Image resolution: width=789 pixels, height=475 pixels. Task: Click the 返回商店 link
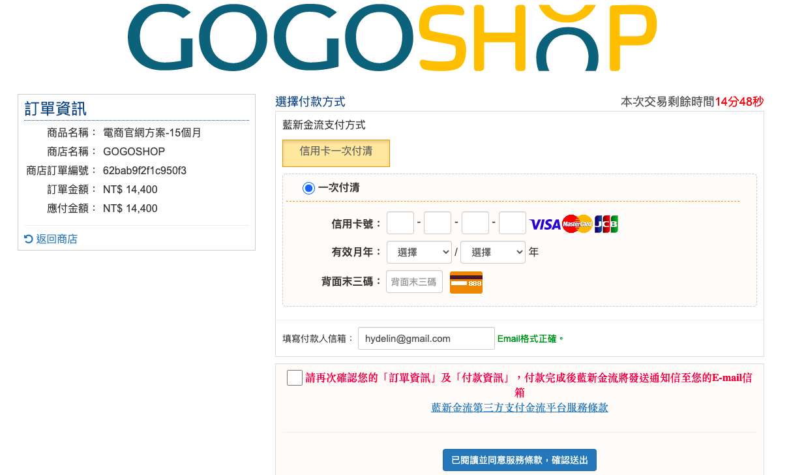pyautogui.click(x=57, y=239)
